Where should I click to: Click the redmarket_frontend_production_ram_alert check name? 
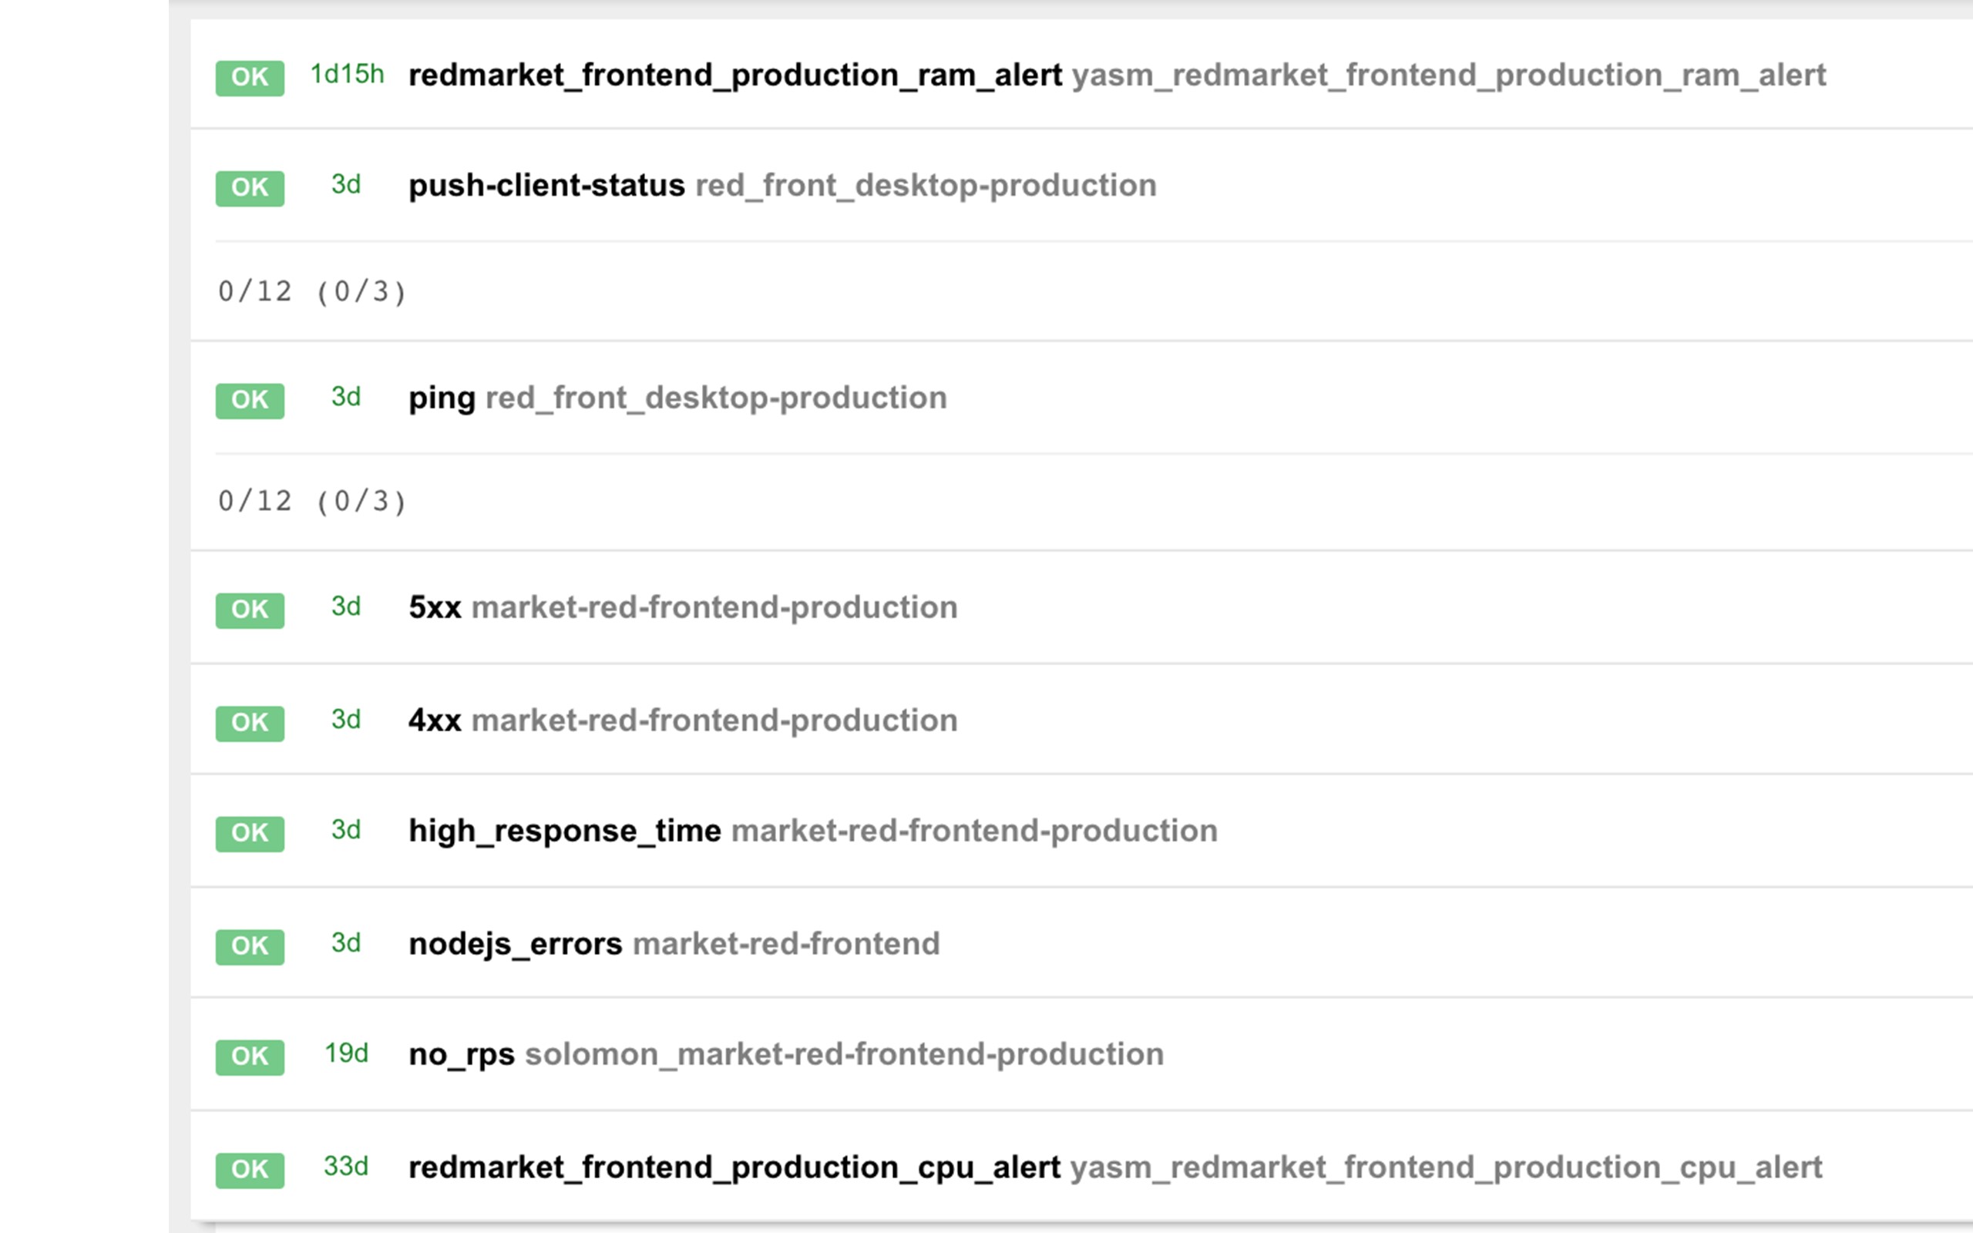coord(734,76)
